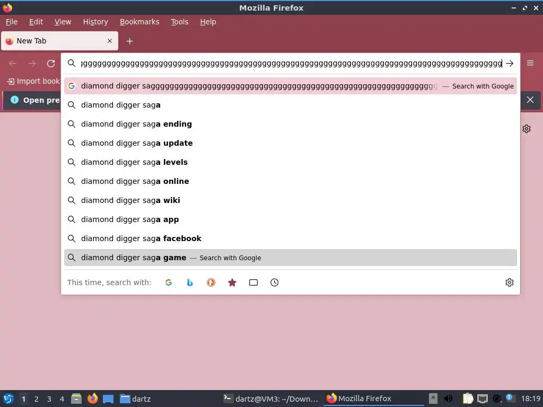This screenshot has height=407, width=543.
Task: Dismiss the Open previous notification bar
Action: pyautogui.click(x=530, y=100)
